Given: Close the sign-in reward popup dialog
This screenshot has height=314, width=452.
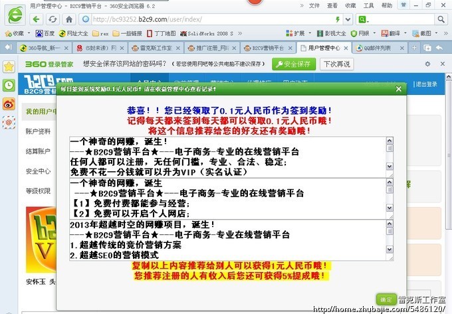Looking at the screenshot, I should [399, 89].
